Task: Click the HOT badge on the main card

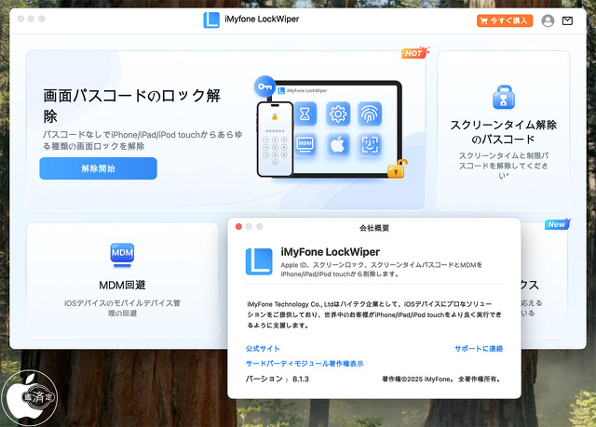Action: [x=414, y=53]
